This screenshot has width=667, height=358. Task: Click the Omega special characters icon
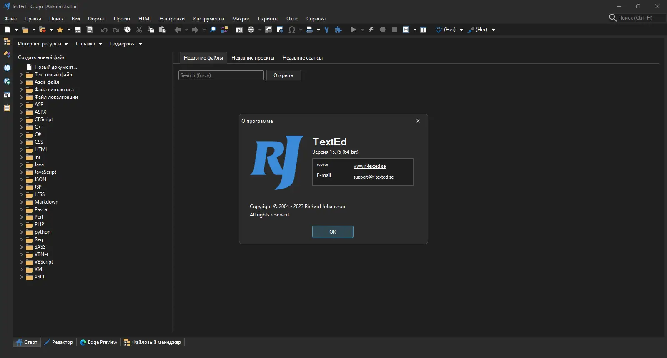[292, 30]
